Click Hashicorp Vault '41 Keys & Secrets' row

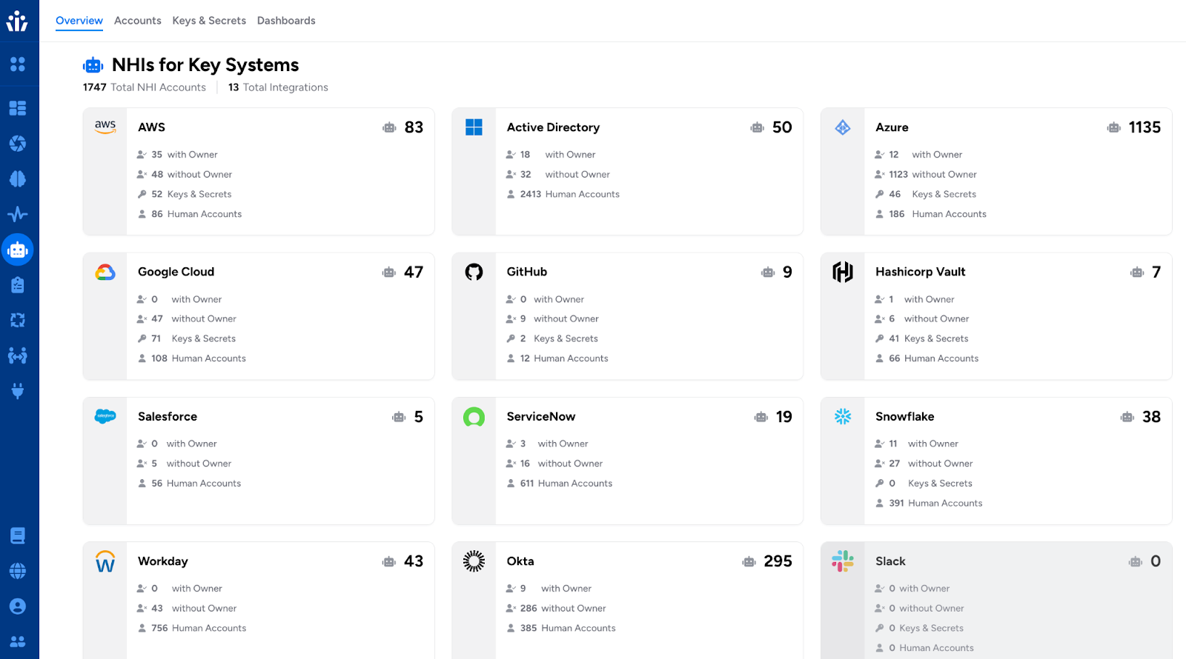921,338
